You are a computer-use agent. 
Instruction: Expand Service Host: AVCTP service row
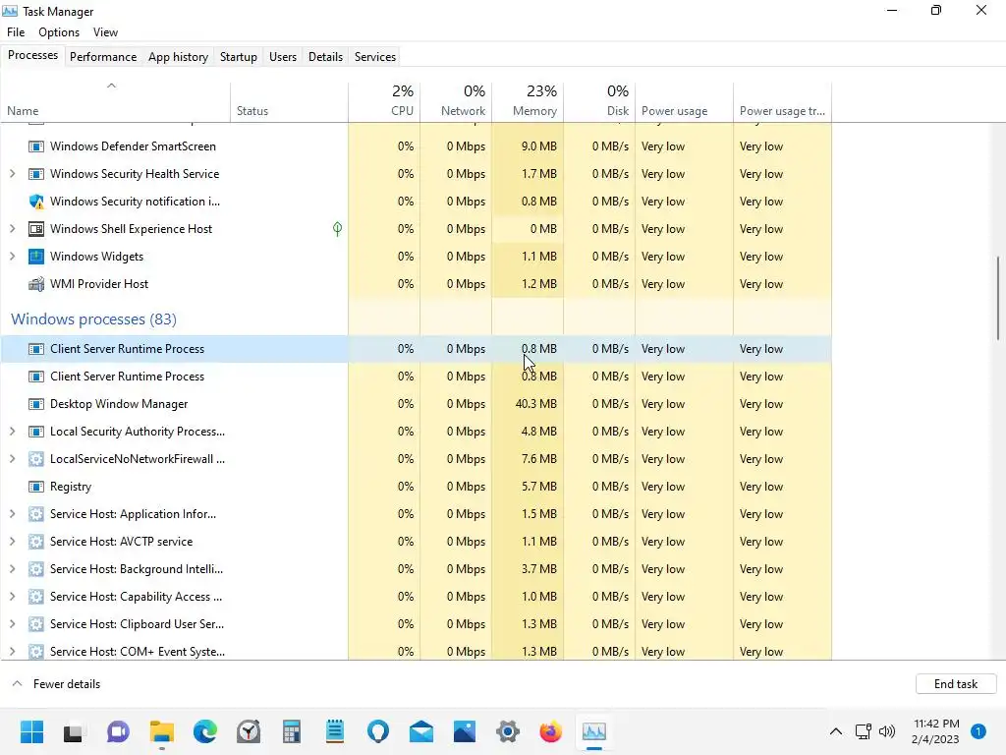point(12,542)
